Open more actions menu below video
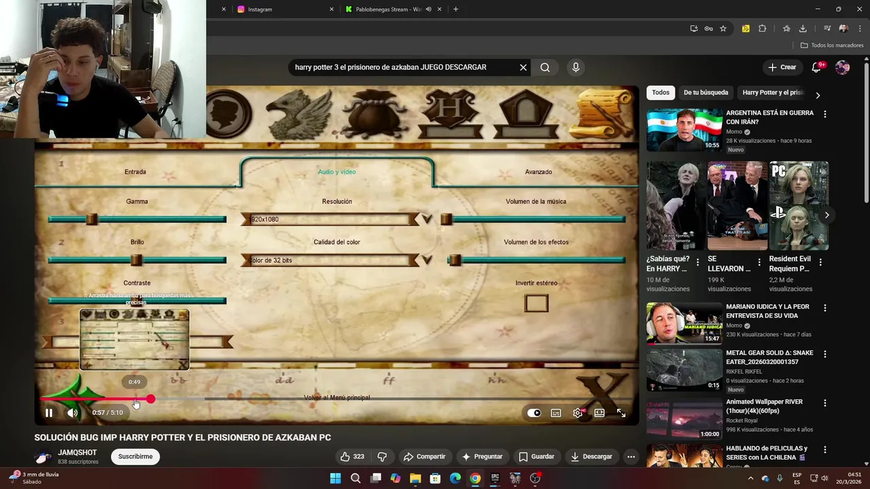 point(631,456)
